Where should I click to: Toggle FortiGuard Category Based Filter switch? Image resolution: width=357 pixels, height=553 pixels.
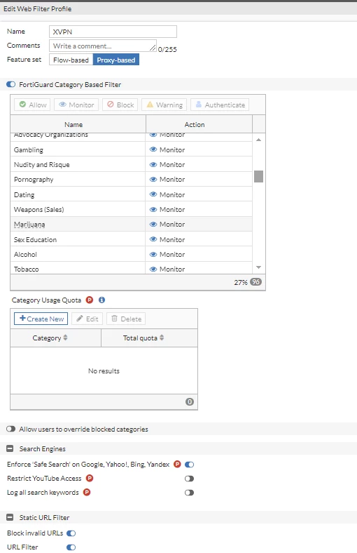[11, 84]
